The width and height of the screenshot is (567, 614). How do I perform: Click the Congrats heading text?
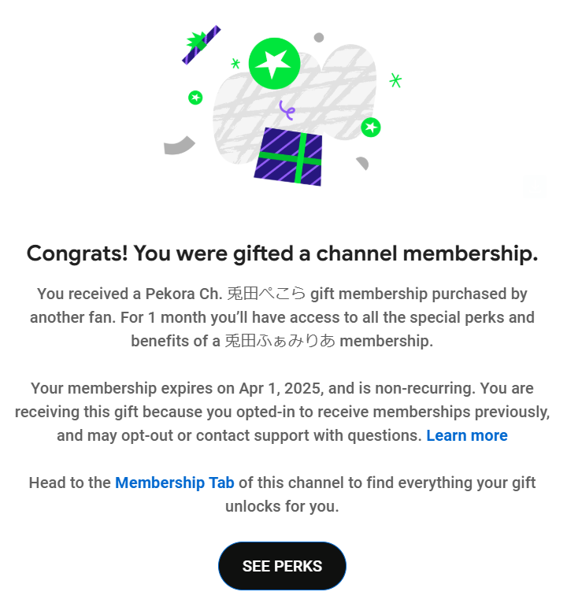tap(282, 253)
